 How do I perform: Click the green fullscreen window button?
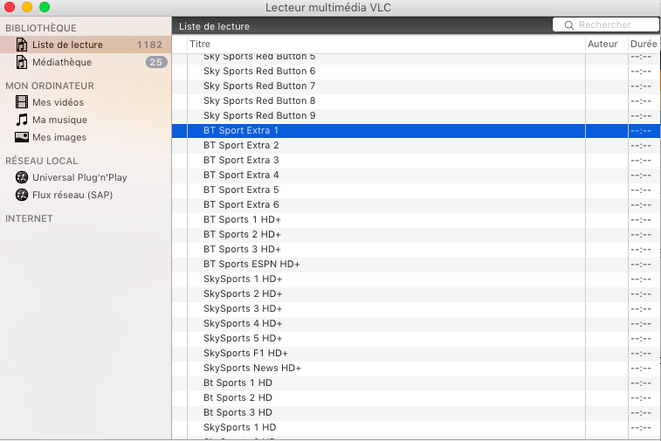point(45,7)
